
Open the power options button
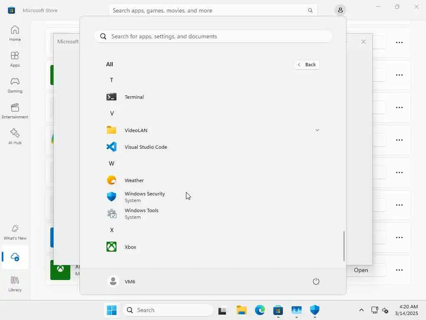(316, 281)
